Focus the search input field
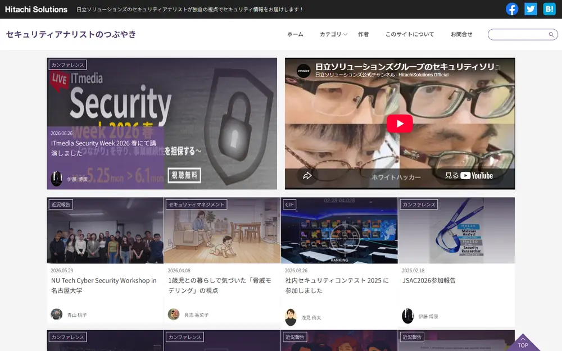The height and width of the screenshot is (351, 562). pyautogui.click(x=518, y=34)
